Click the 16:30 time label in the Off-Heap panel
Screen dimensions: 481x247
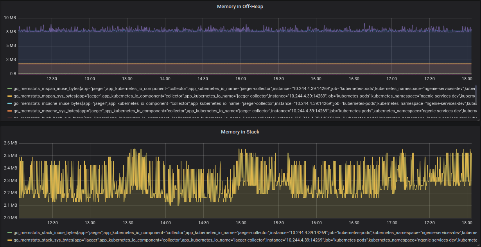pos(354,79)
